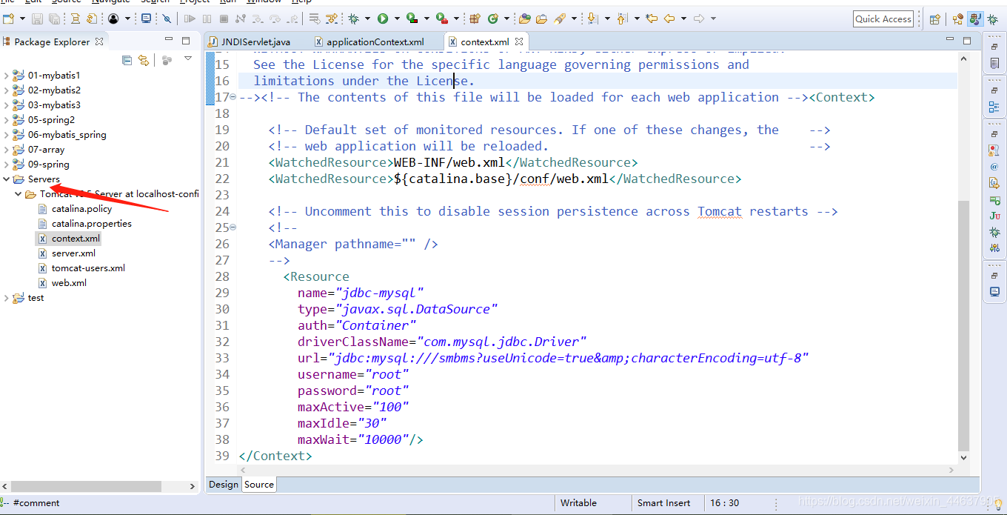1007x515 pixels.
Task: Click the jdbc-mysql name value on line 29
Action: (x=380, y=293)
